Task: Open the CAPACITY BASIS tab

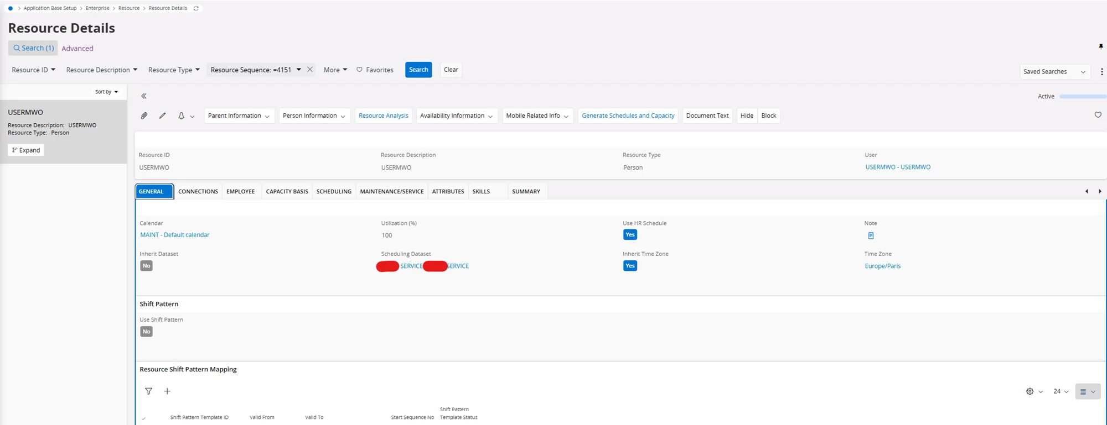Action: (x=287, y=191)
